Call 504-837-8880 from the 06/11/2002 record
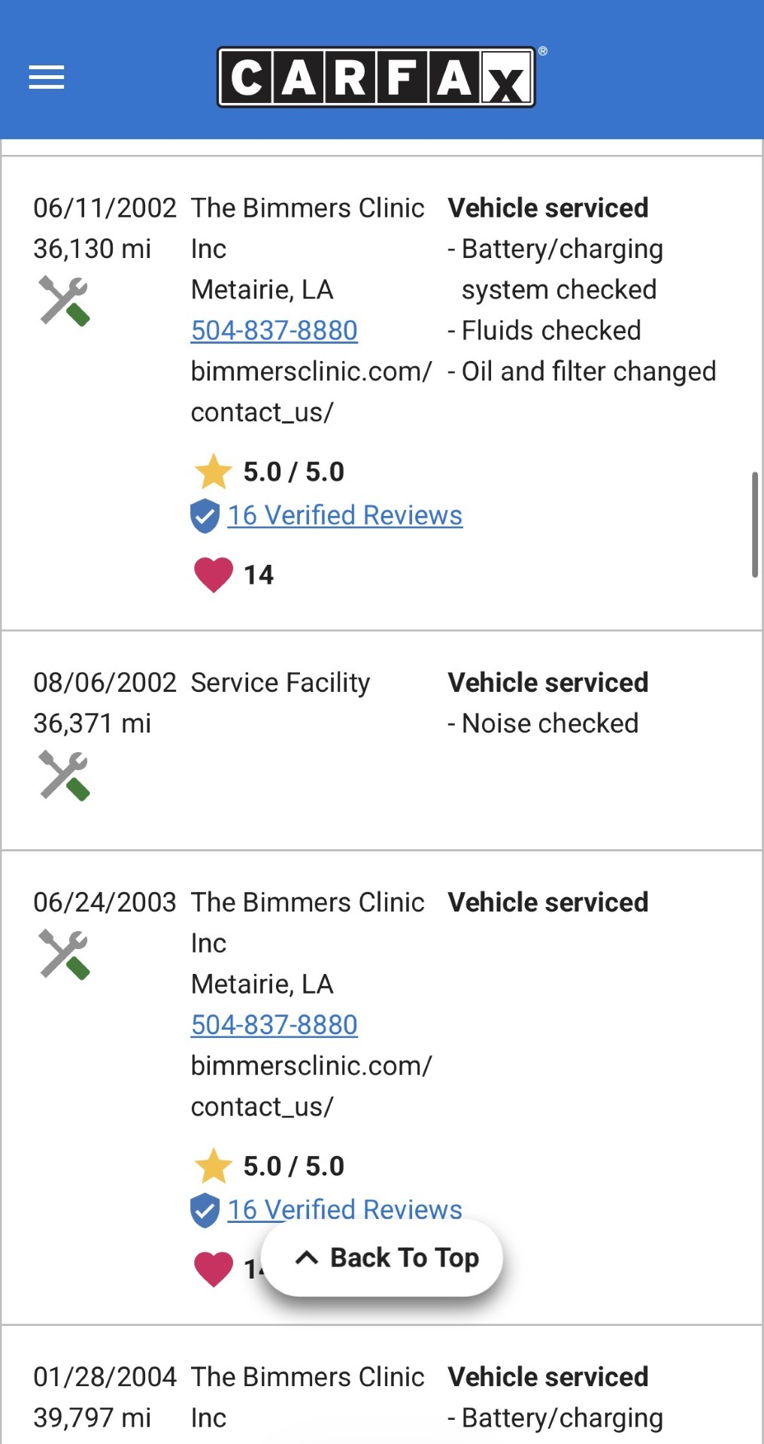This screenshot has height=1444, width=764. tap(274, 330)
